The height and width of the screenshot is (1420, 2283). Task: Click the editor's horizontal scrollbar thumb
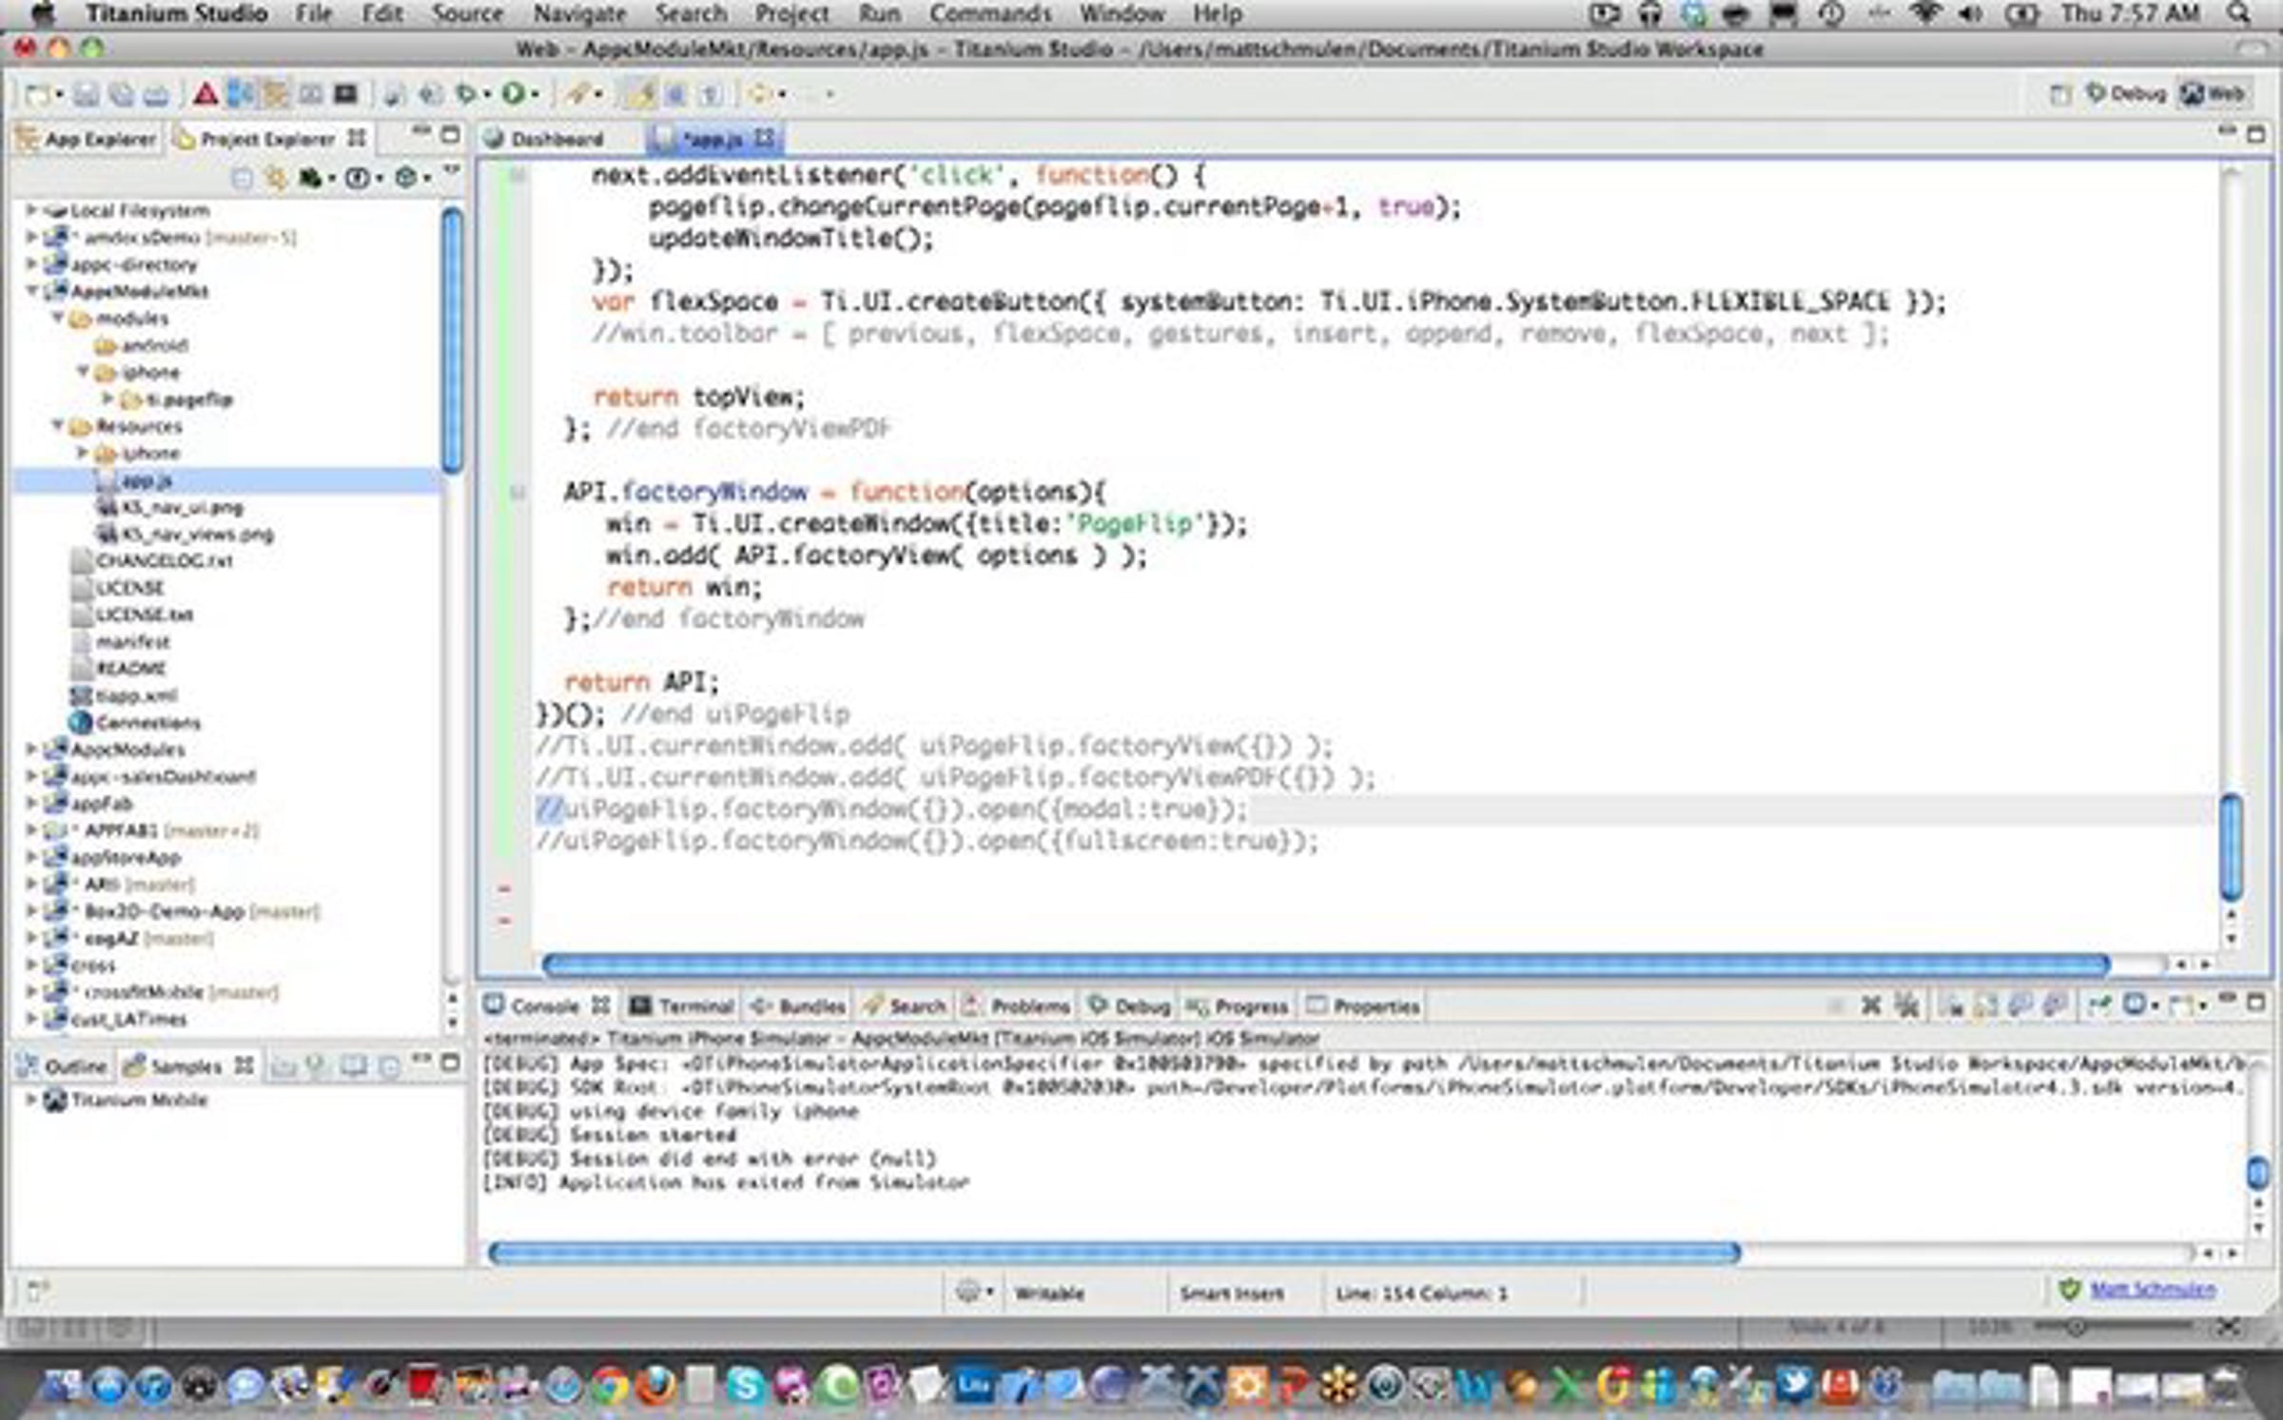tap(1326, 964)
